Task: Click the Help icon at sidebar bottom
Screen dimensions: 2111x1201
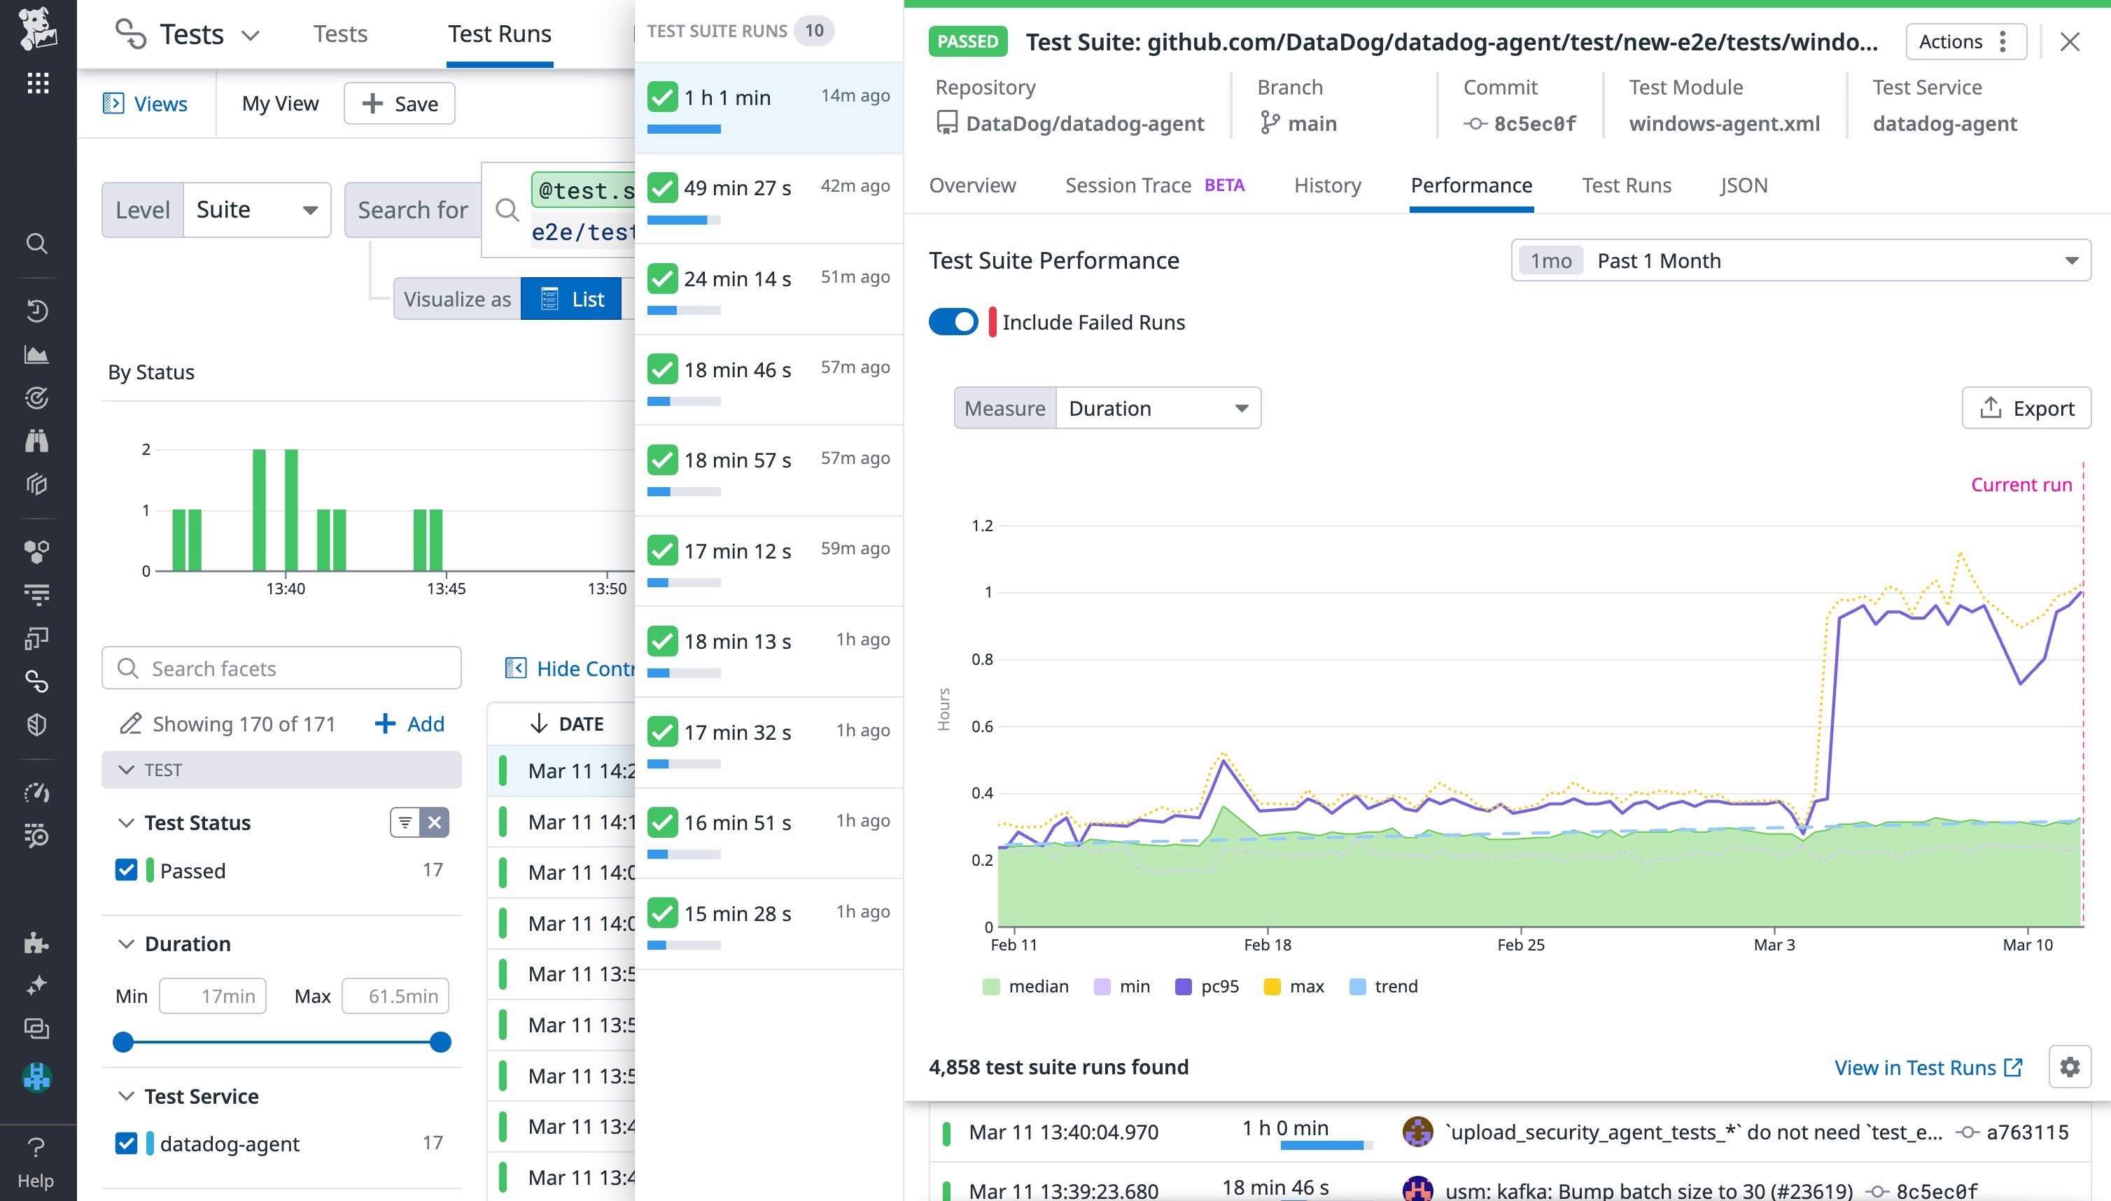Action: click(36, 1146)
